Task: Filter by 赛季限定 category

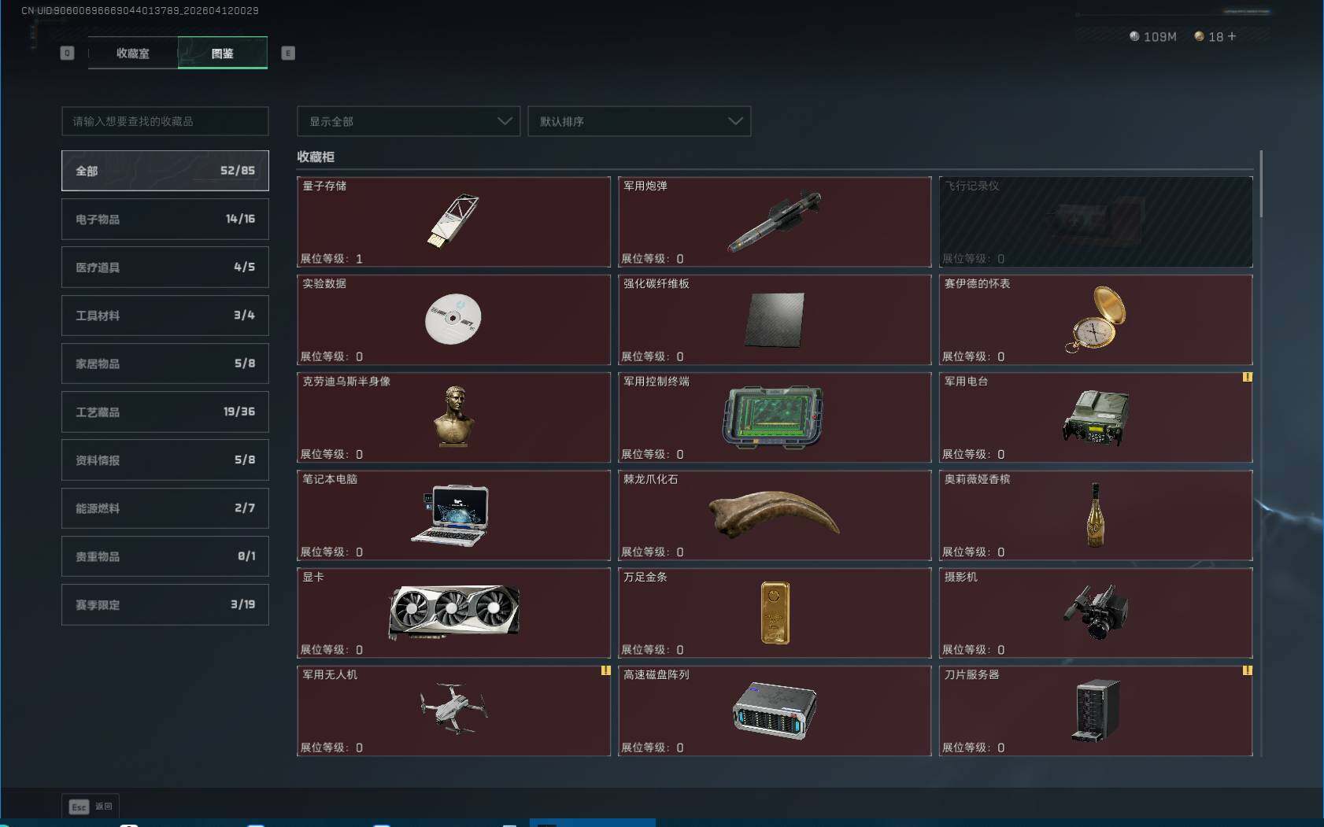Action: pos(165,604)
